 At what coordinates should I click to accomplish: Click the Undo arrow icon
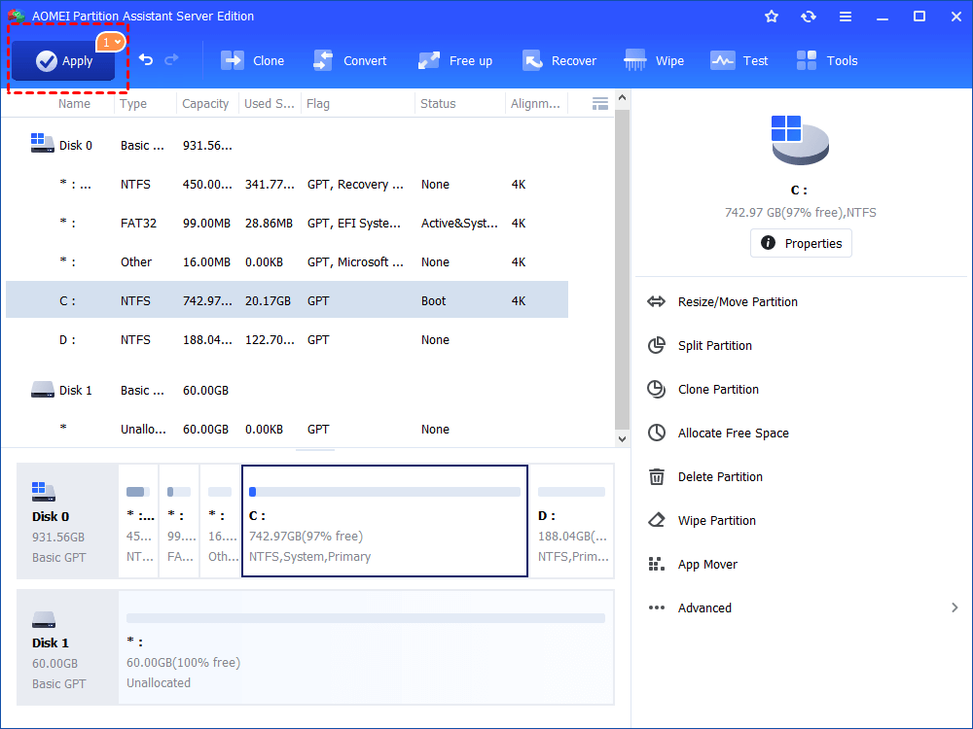tap(146, 59)
